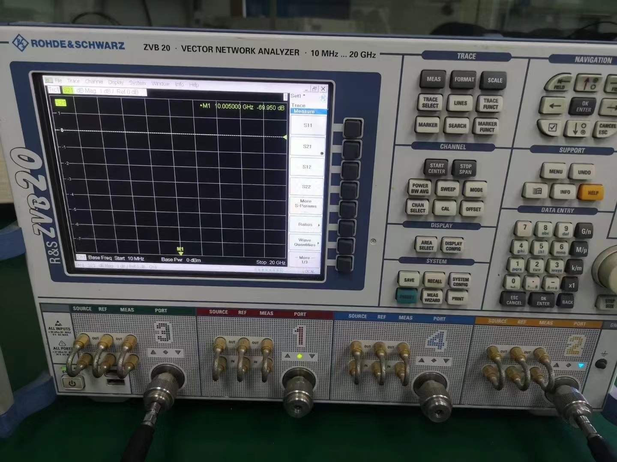The image size is (617, 462).
Task: Push the MEAS hardware key
Action: click(x=434, y=80)
